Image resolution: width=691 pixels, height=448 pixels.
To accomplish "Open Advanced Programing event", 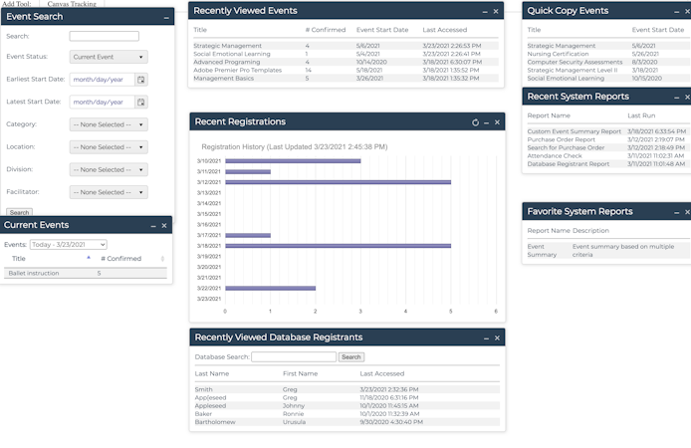I will pos(226,62).
